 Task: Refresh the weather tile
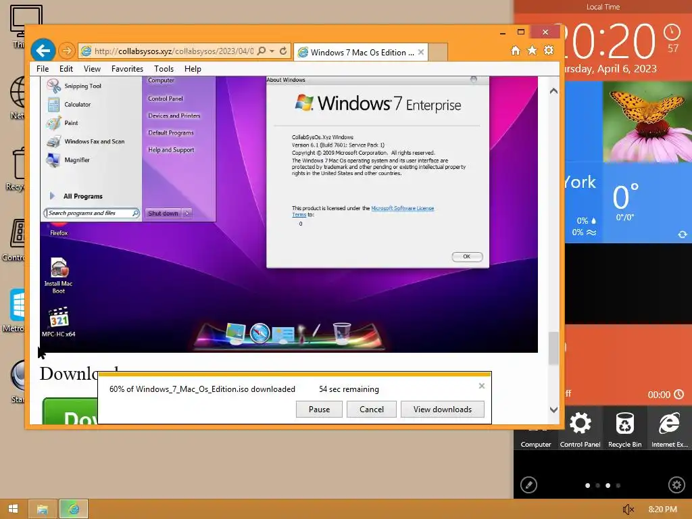coord(683,234)
